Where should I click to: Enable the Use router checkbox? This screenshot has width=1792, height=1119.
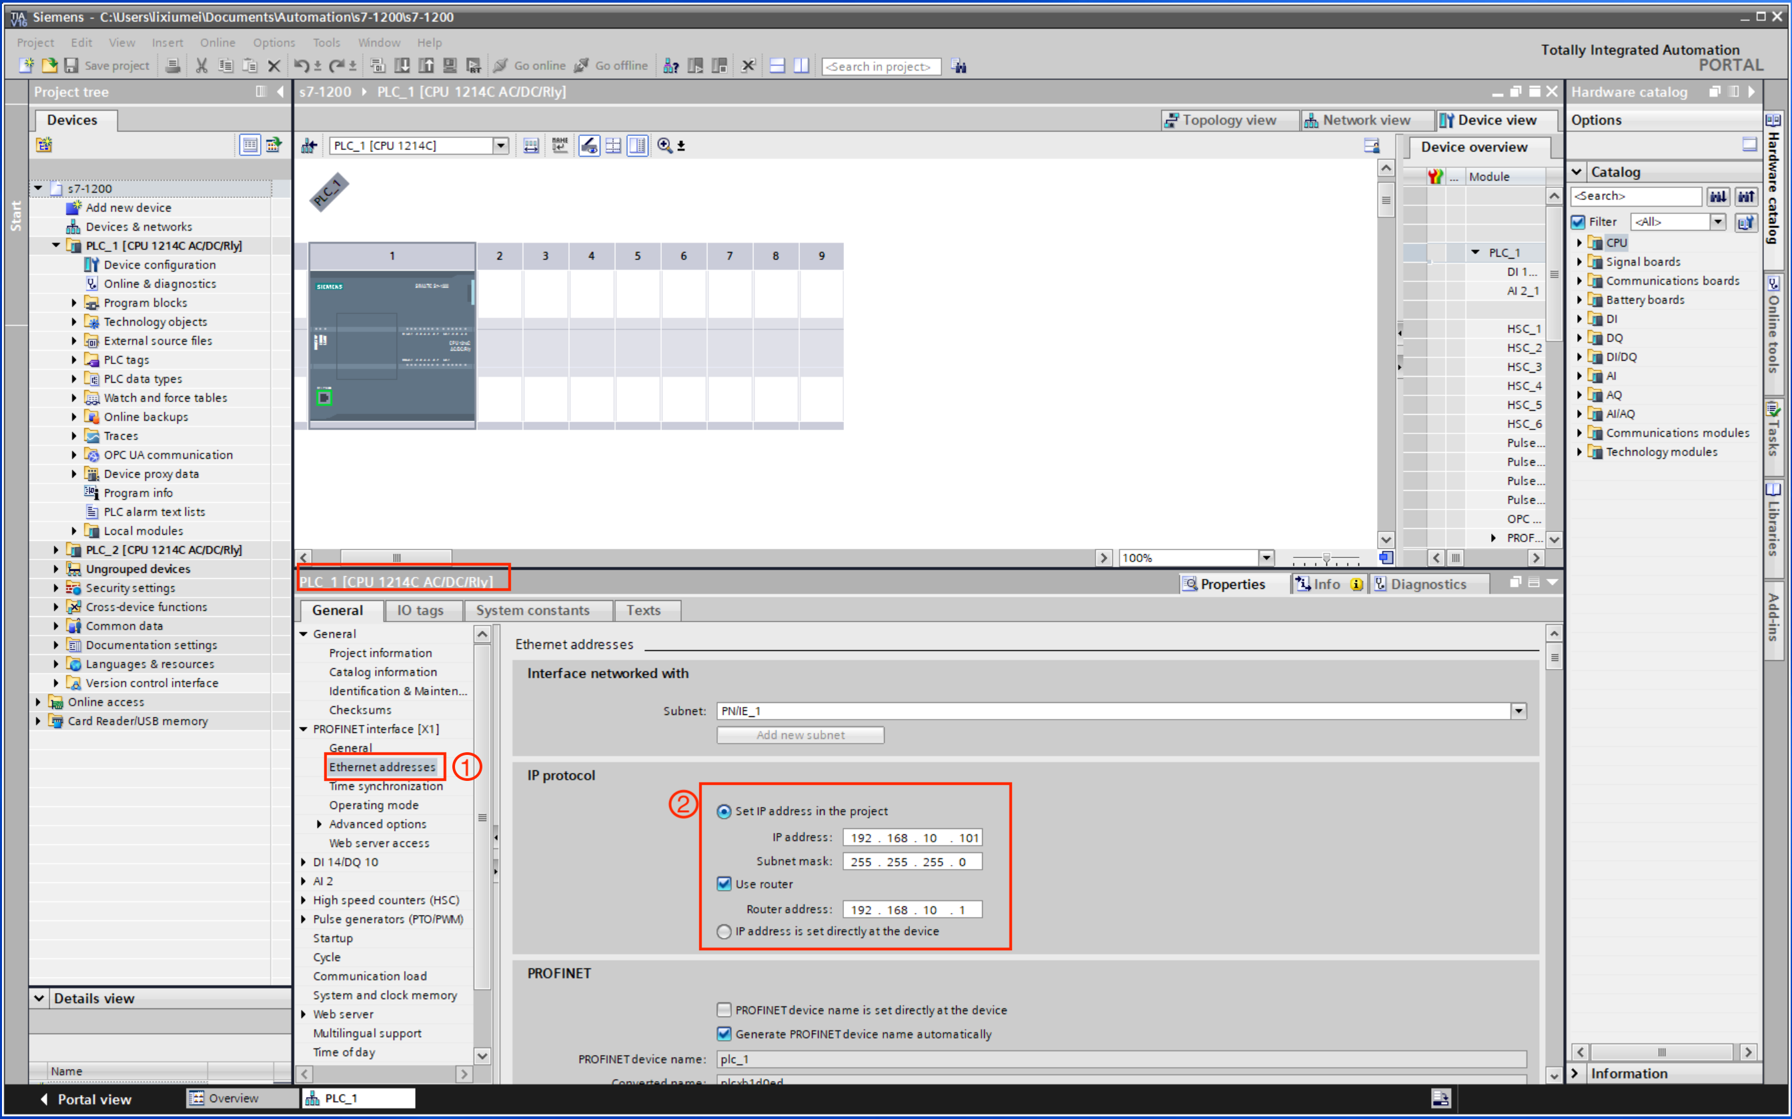pyautogui.click(x=723, y=884)
